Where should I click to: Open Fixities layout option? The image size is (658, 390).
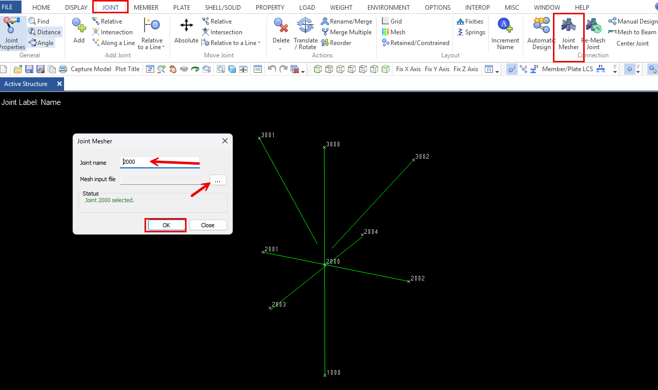tap(470, 21)
